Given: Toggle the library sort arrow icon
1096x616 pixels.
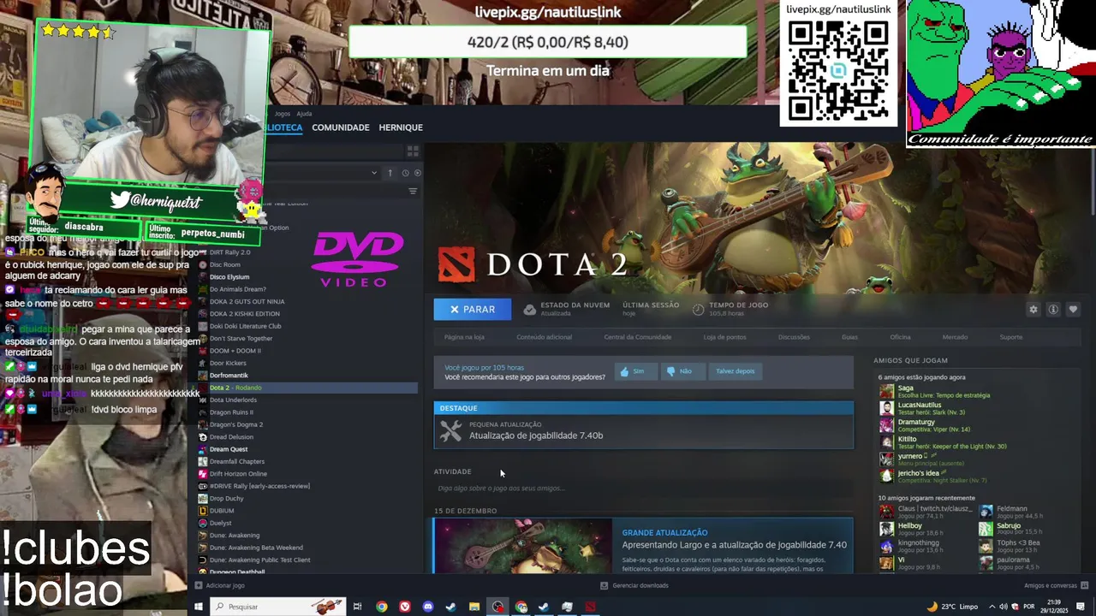Looking at the screenshot, I should (x=390, y=173).
